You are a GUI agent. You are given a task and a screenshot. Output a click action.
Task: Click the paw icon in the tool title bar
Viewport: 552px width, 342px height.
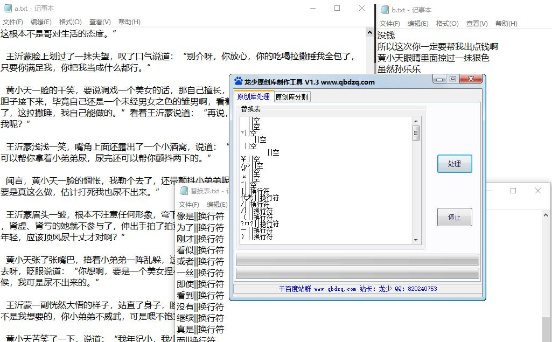[238, 82]
